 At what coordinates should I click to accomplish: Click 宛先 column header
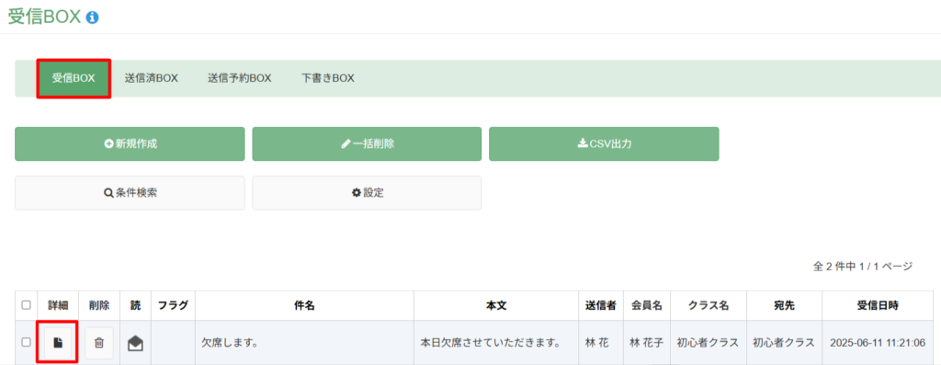point(785,305)
